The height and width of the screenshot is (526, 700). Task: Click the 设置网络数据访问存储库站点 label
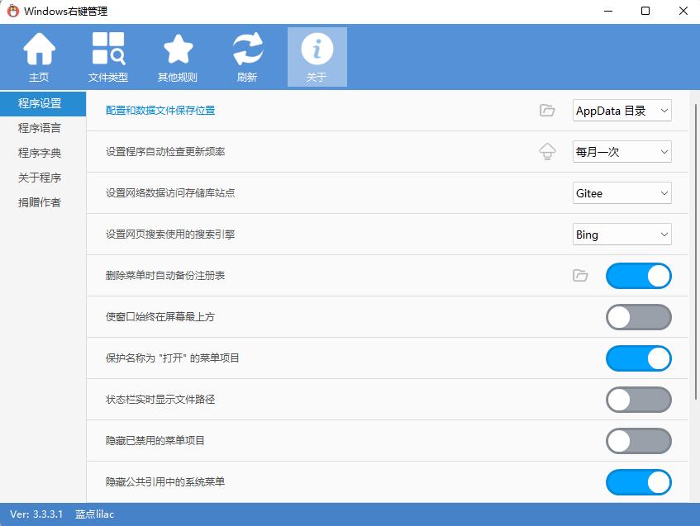pyautogui.click(x=170, y=192)
